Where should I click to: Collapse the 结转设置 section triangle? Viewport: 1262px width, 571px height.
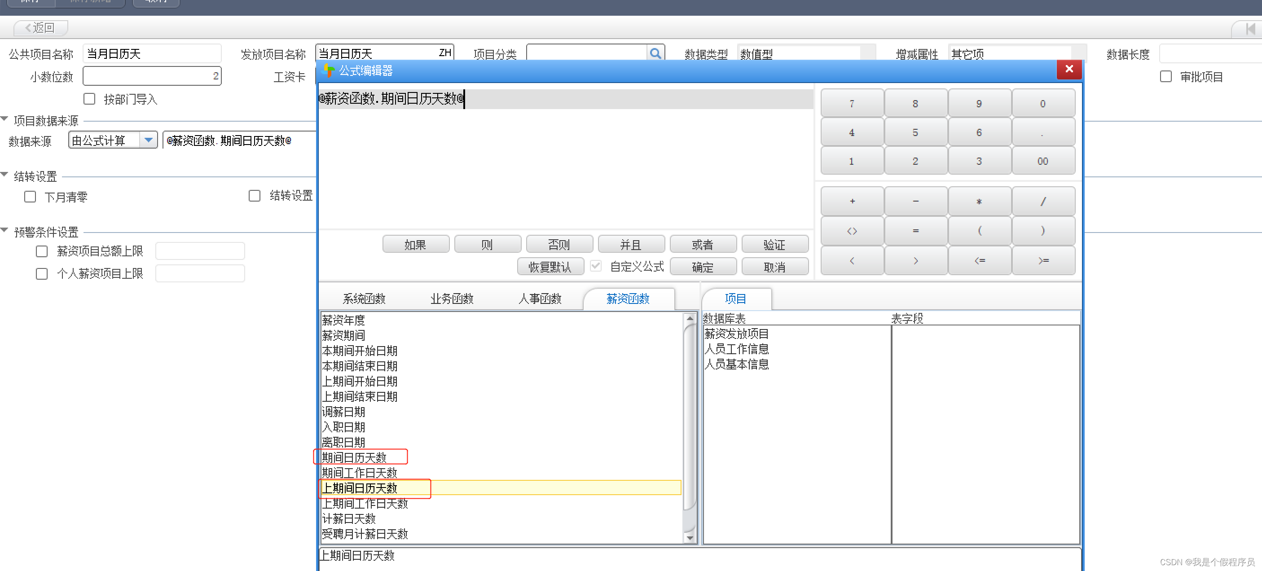(4, 174)
